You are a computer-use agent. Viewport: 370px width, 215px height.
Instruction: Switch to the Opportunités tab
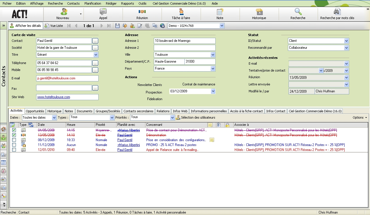coord(35,111)
